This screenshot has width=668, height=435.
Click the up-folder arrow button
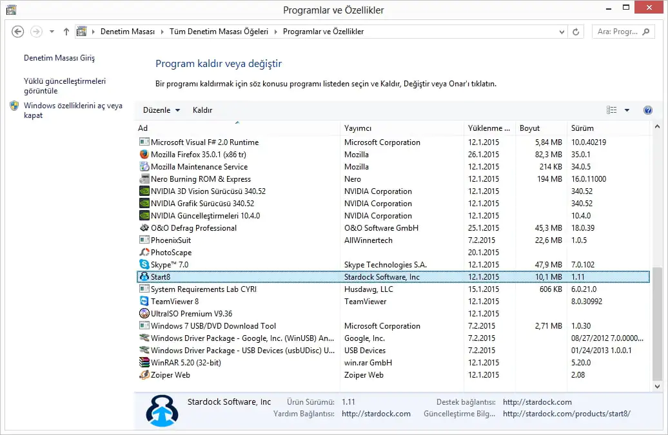[66, 32]
